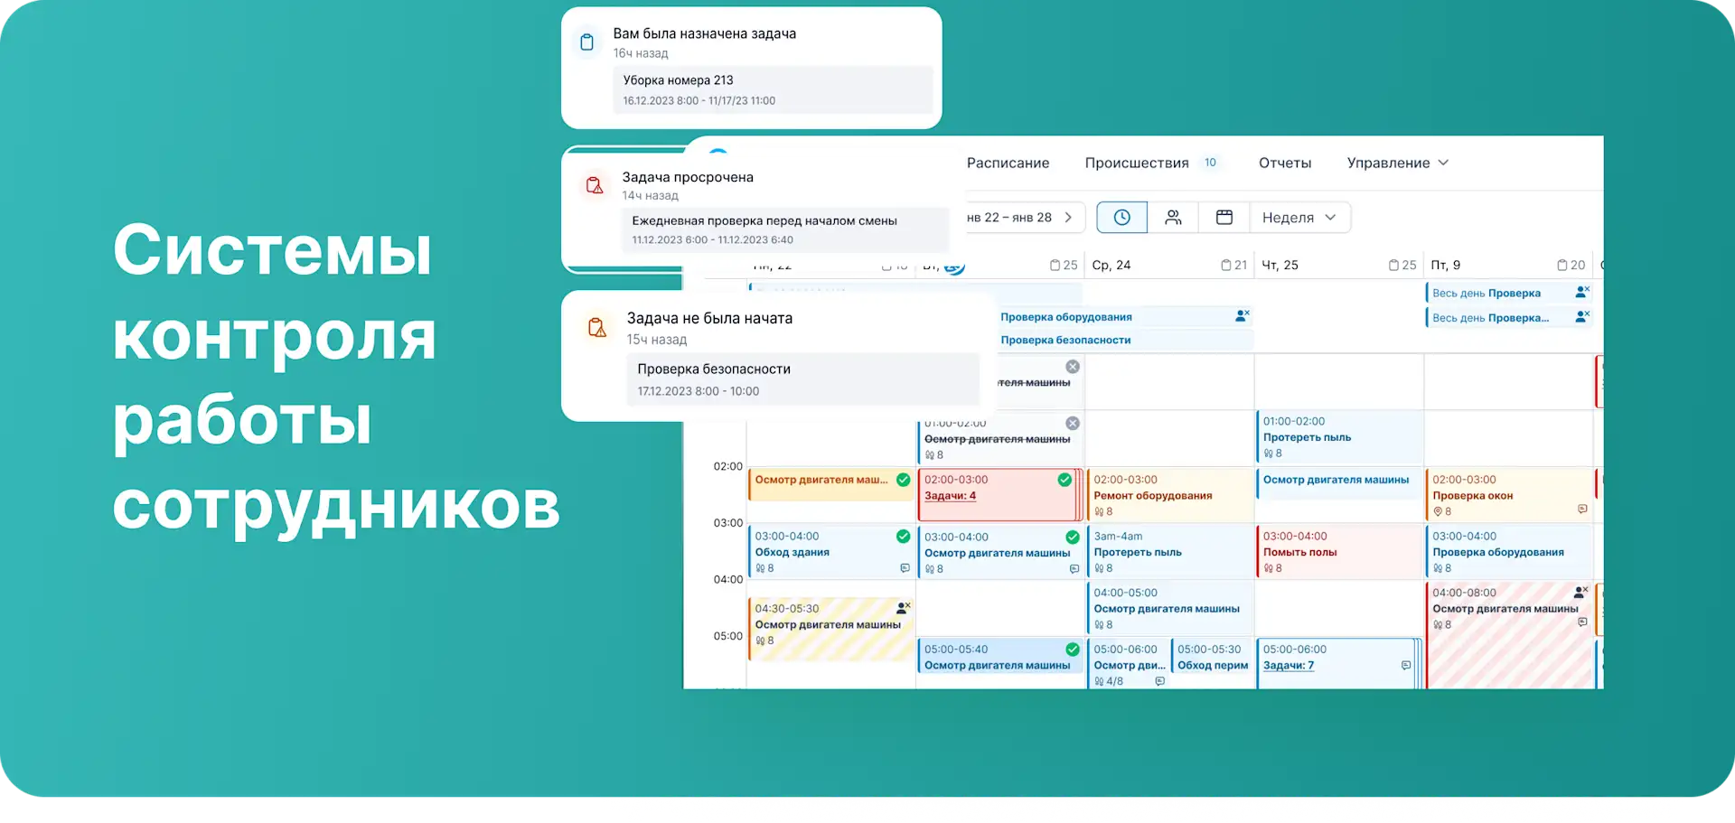
Task: Click the unassigned user icon on Весь день Проверка
Action: 1580,291
